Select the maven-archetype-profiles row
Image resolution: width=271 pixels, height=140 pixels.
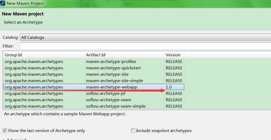click(94, 61)
